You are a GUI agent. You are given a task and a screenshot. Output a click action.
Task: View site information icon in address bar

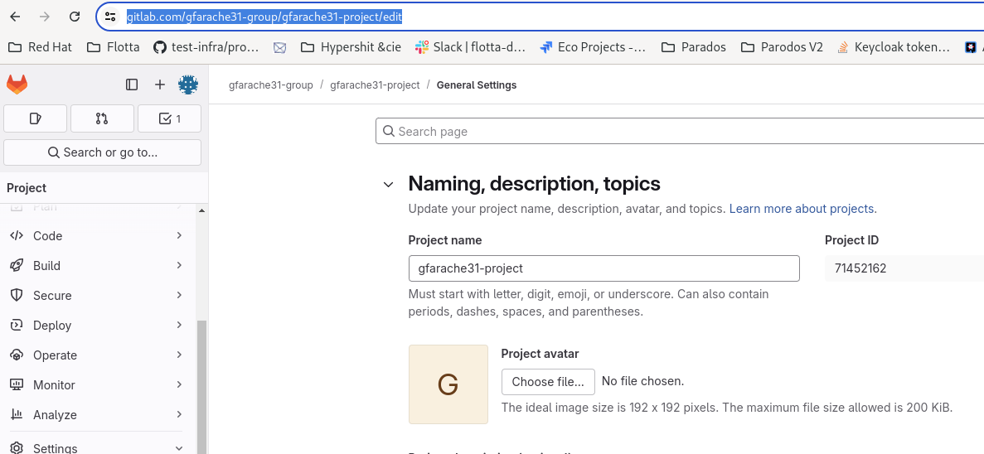click(x=110, y=17)
